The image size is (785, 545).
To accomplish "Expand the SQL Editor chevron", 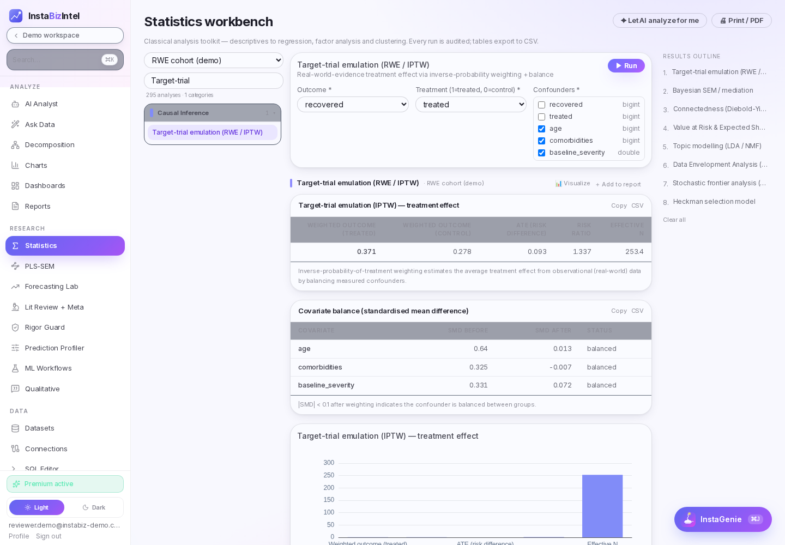I will [x=14, y=468].
